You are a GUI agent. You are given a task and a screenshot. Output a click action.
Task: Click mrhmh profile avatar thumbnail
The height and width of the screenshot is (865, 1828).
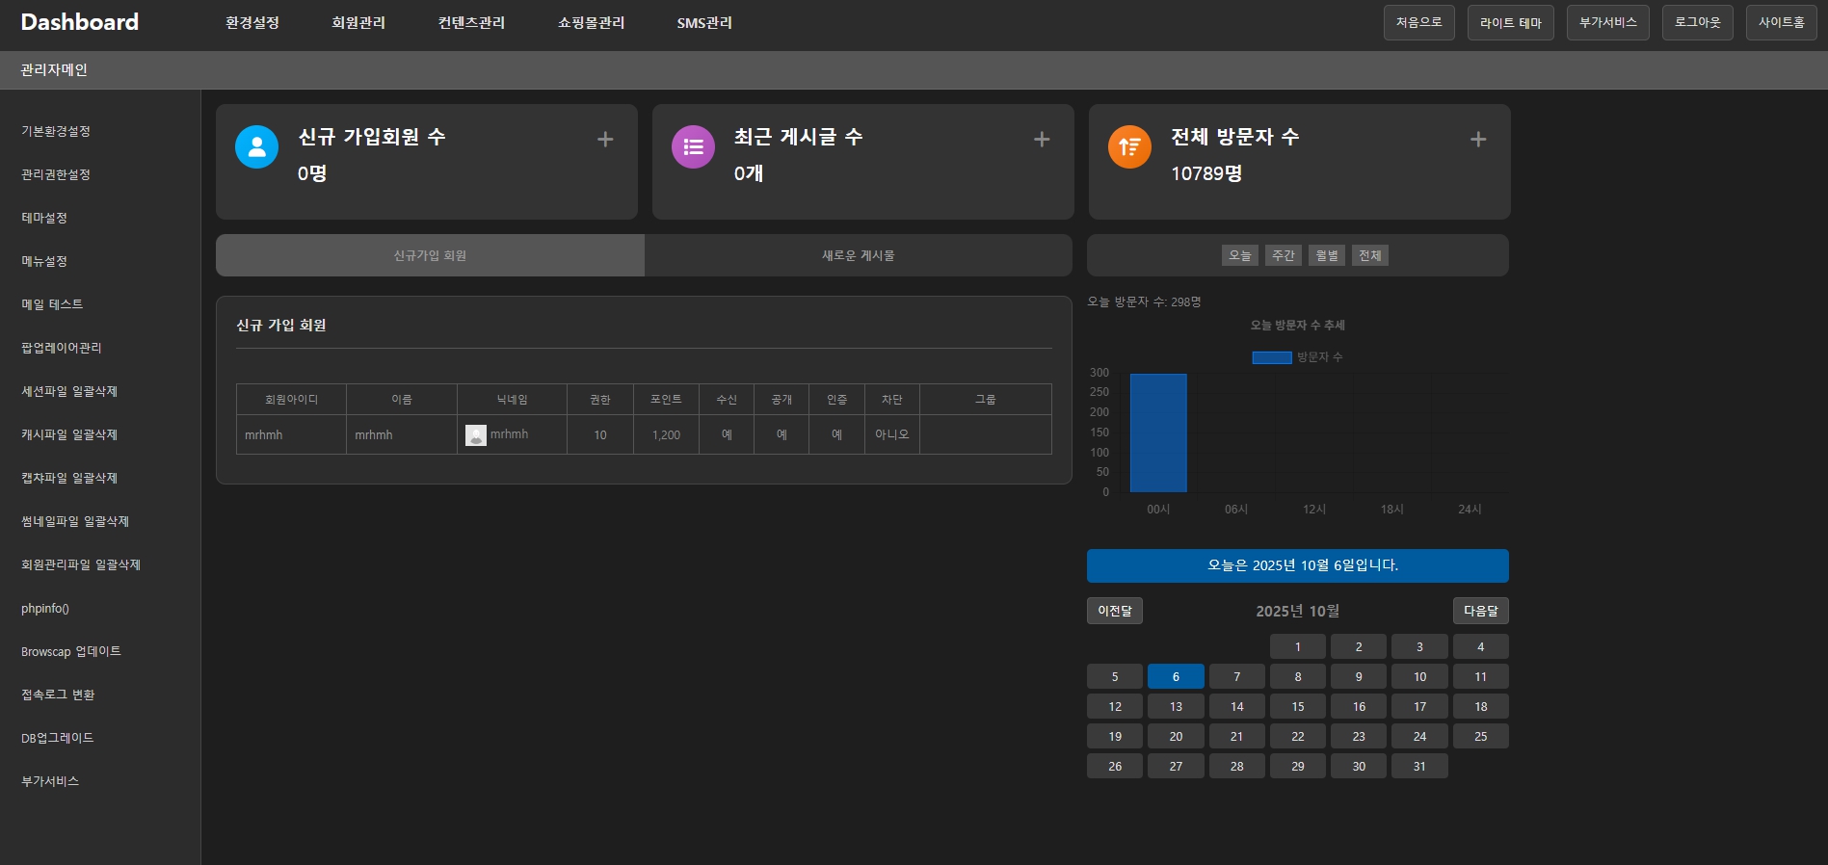[476, 435]
